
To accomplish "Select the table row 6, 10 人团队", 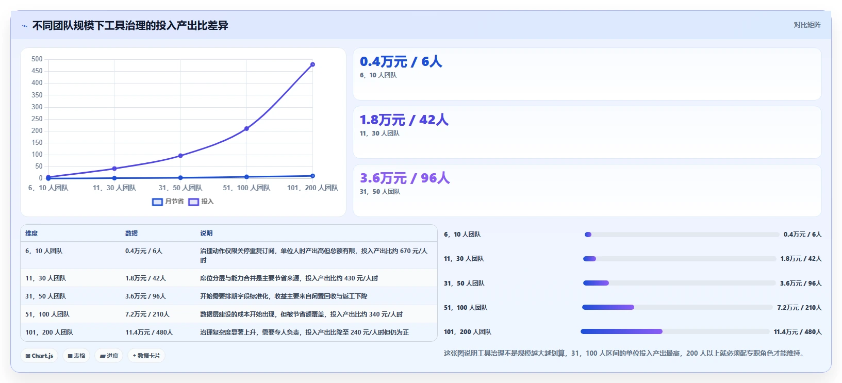I will (229, 255).
